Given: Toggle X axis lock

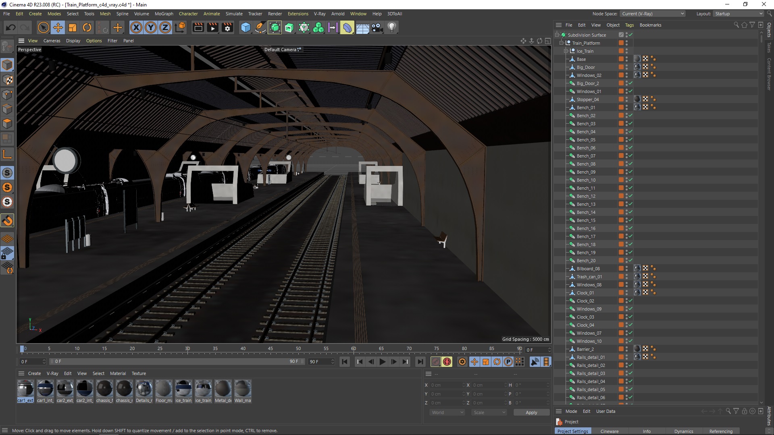Looking at the screenshot, I should 136,27.
